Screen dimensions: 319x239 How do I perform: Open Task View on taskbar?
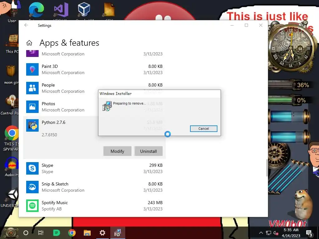41,233
